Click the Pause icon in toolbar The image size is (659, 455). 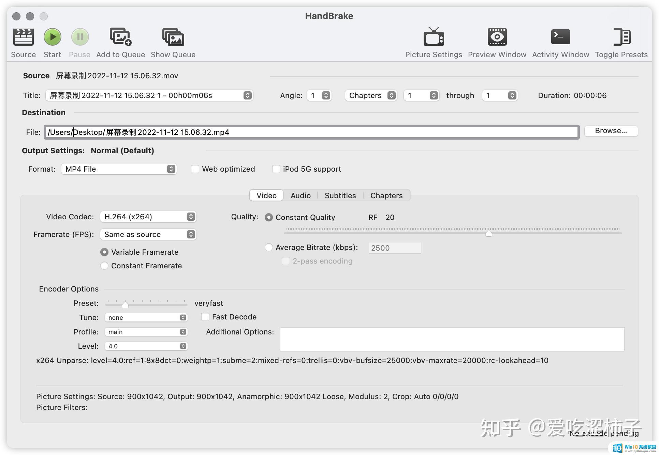80,37
